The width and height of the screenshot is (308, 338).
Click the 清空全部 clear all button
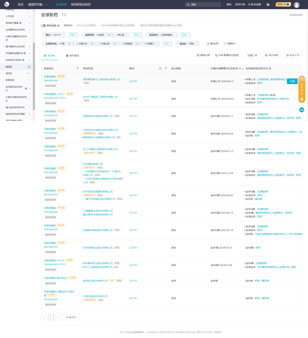point(213,44)
